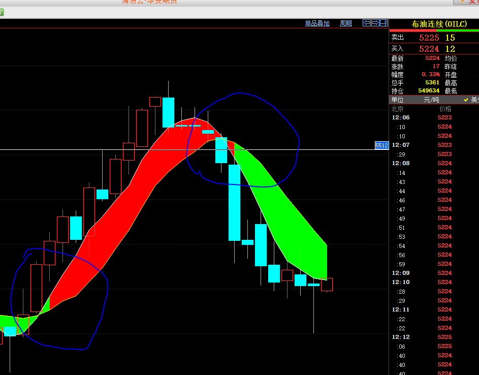The image size is (479, 375).
Task: Click the green icon in top-left toolbar
Action: (x=2, y=12)
